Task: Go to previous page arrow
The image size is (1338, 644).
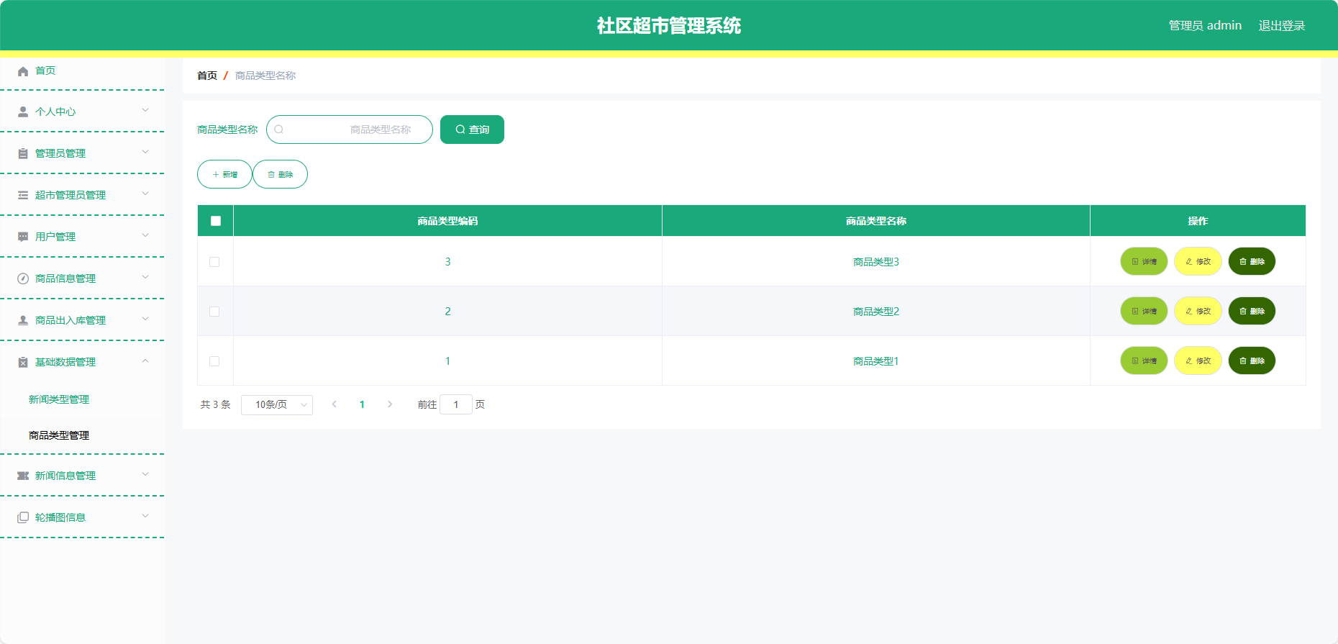Action: click(334, 404)
